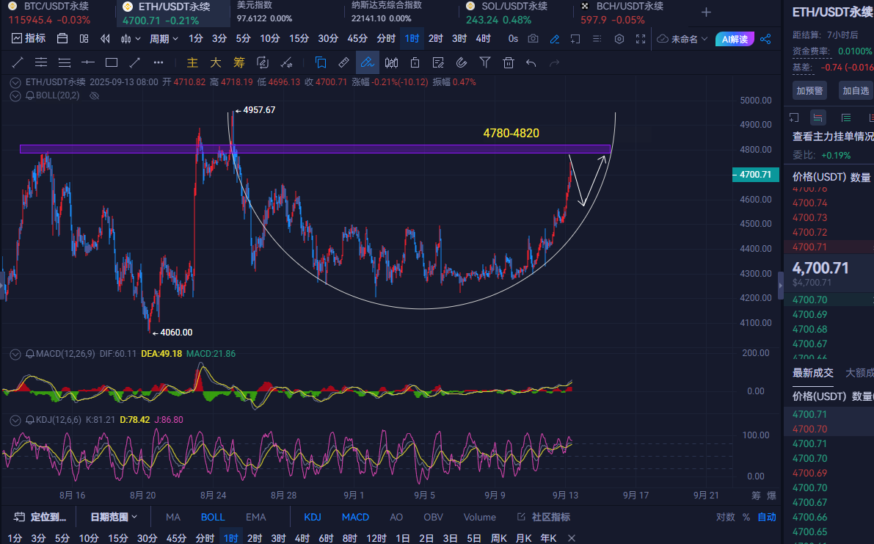Take a chart screenshot with camera icon
Screen dimensions: 874x544
point(533,38)
